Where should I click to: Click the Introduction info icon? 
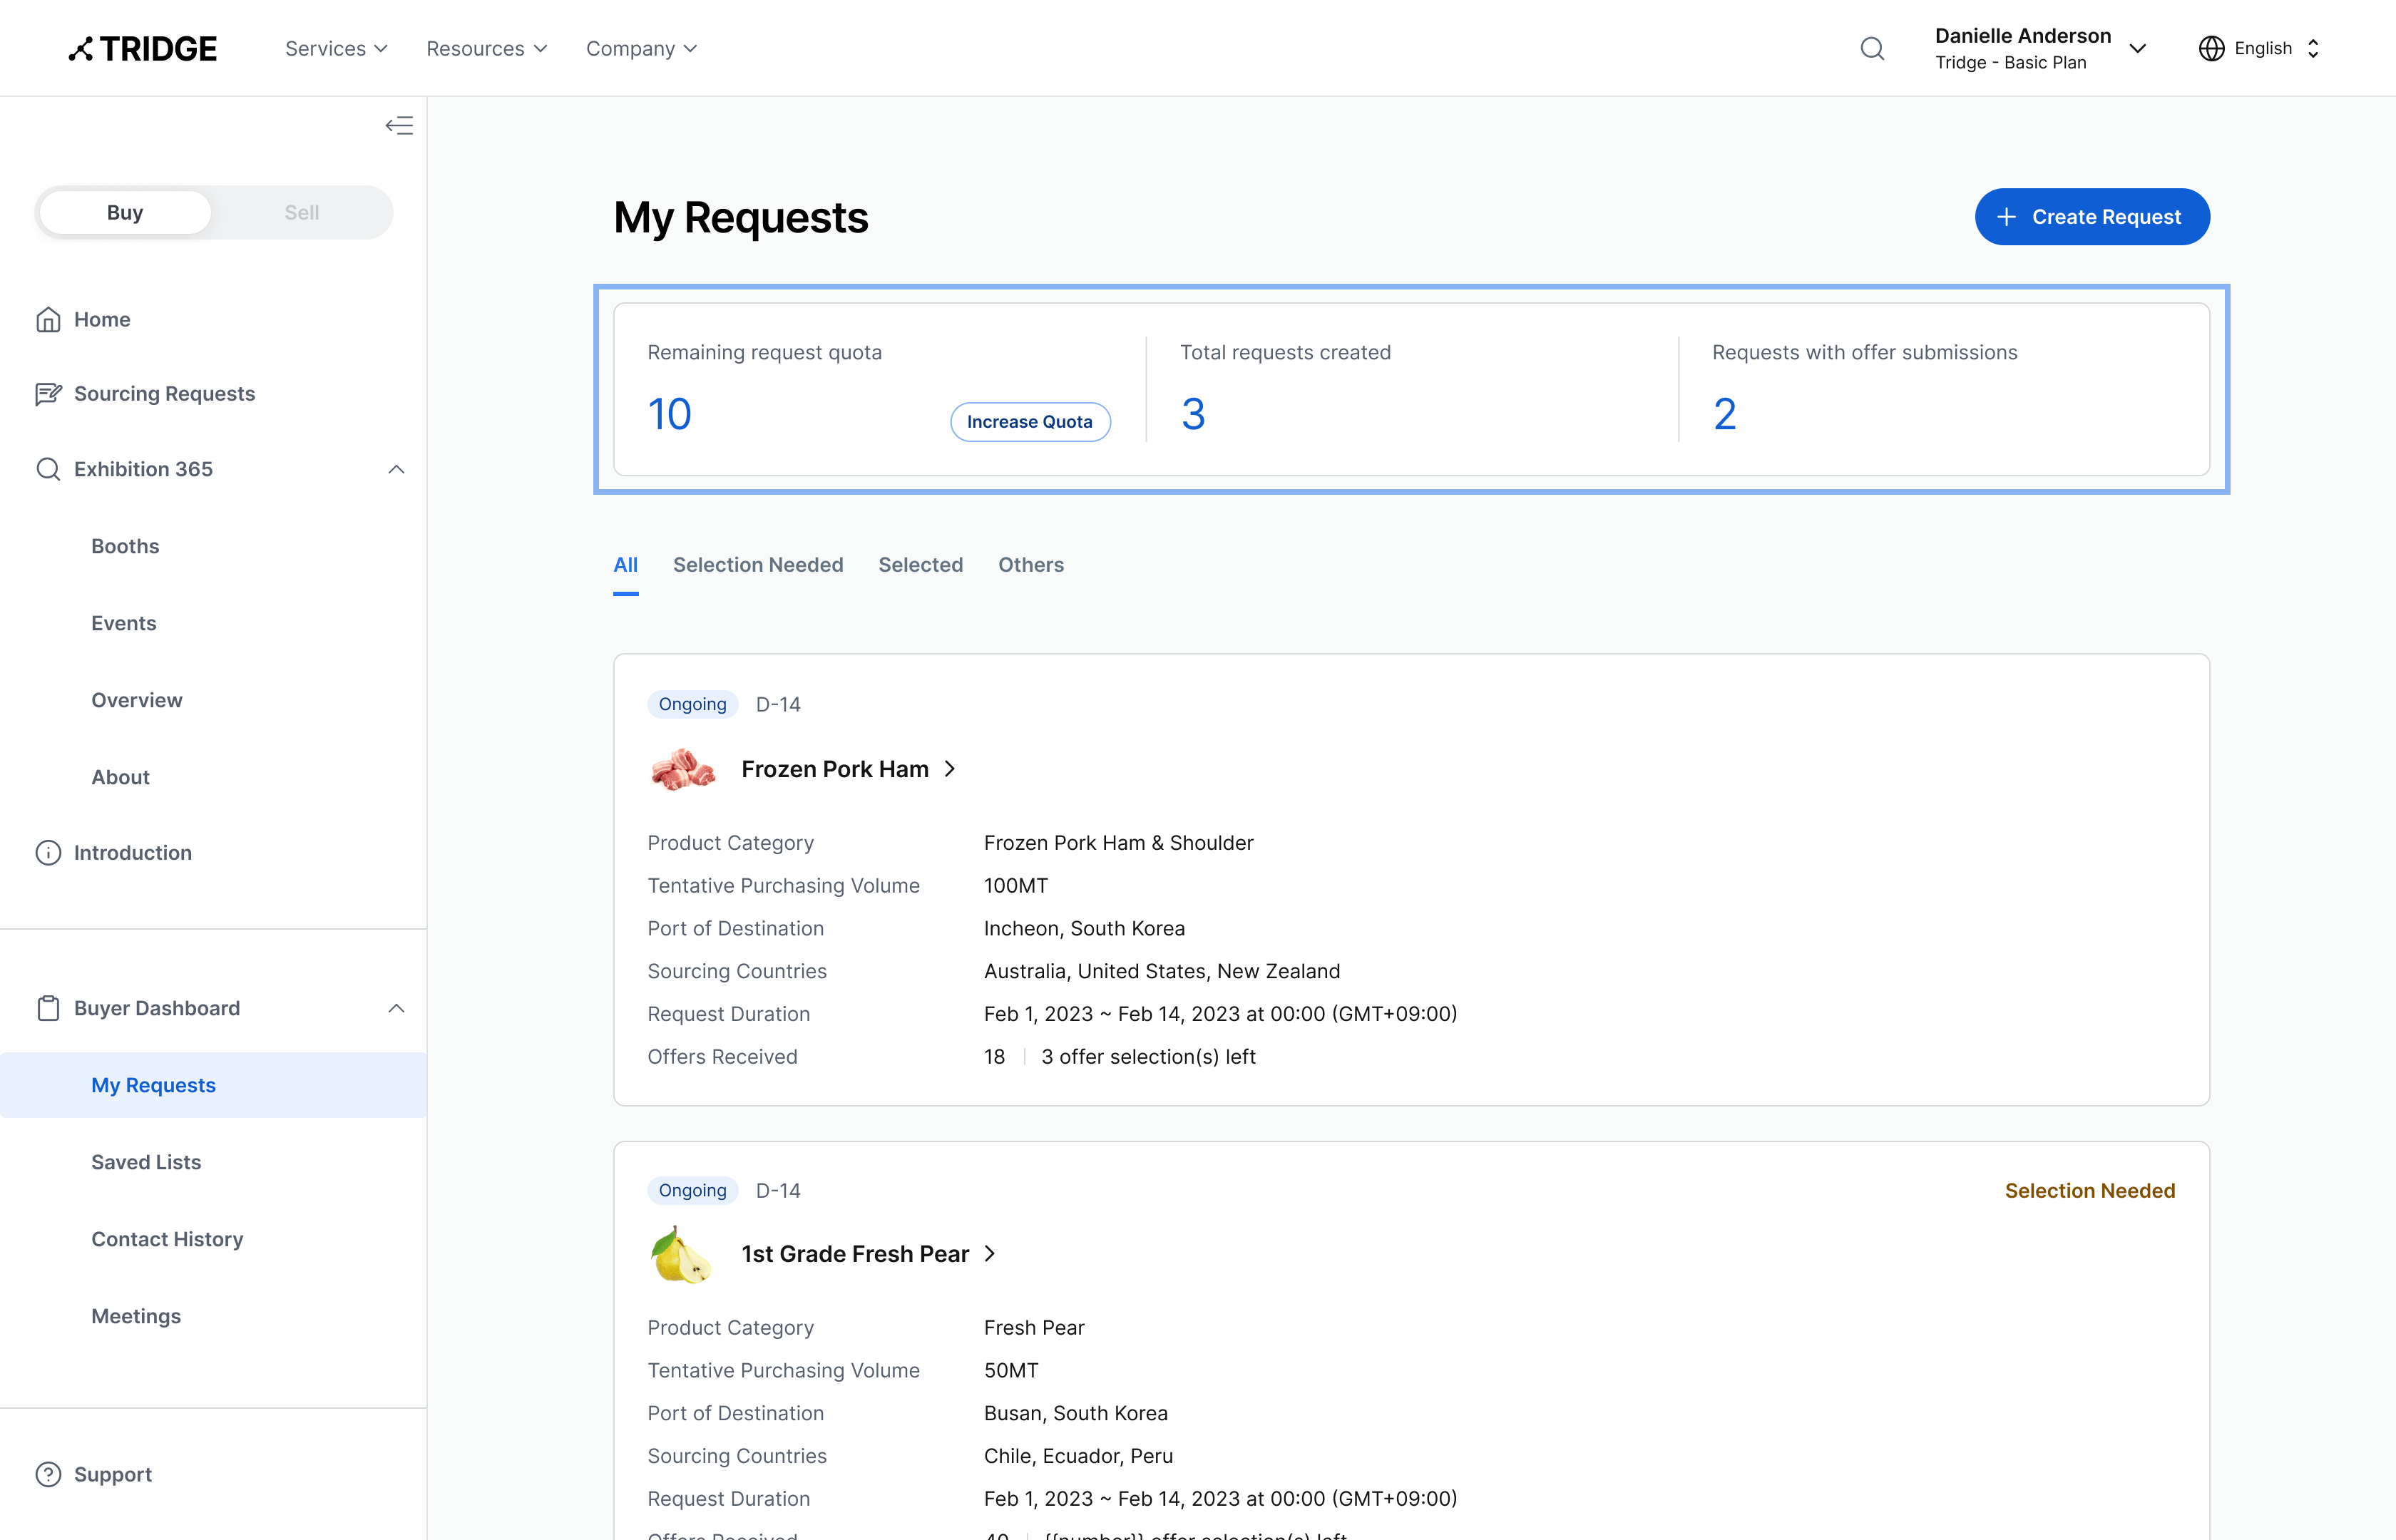[x=48, y=852]
